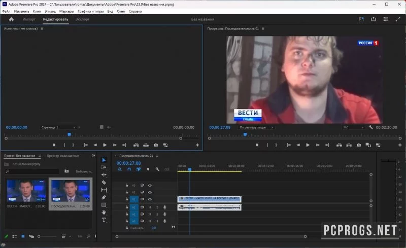The width and height of the screenshot is (406, 248).
Task: Switch to the Экспорт tab
Action: click(x=82, y=19)
